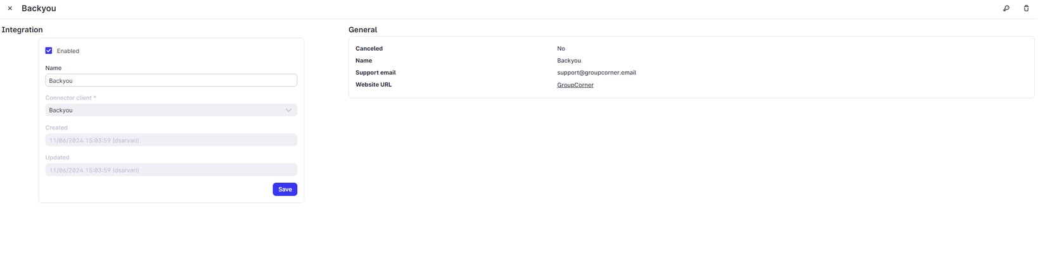Click the key icon in header
Screen dimensions: 1038x256
(x=1006, y=8)
